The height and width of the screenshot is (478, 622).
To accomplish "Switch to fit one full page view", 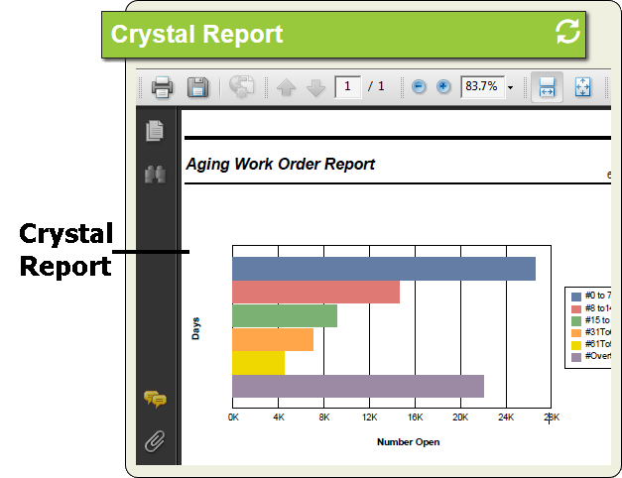I will coord(582,87).
